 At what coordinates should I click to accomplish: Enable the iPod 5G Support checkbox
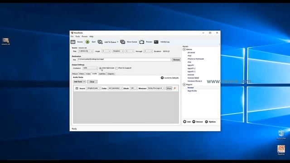pos(116,68)
